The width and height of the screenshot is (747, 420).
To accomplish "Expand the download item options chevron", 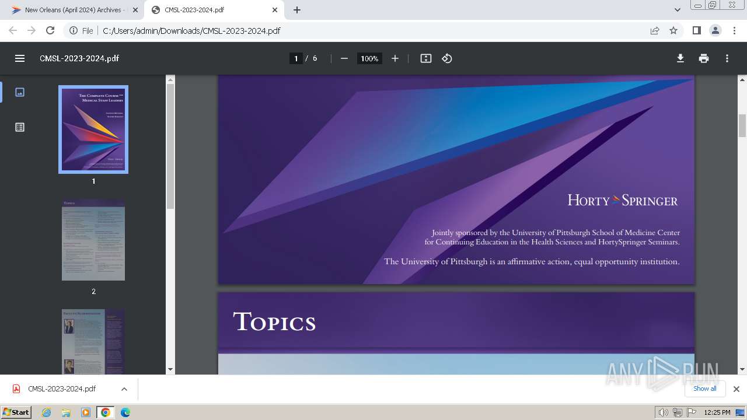I will (x=124, y=388).
